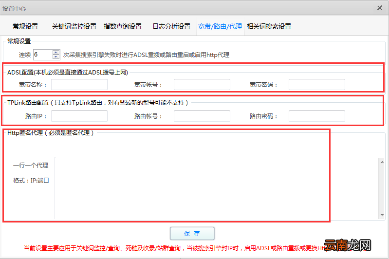Select the 日志分析设置 tab
This screenshot has height=259, width=389.
click(x=171, y=26)
